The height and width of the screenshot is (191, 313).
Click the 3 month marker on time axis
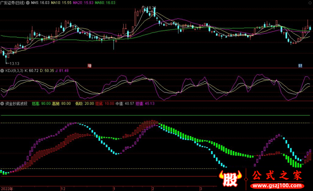point(201,189)
